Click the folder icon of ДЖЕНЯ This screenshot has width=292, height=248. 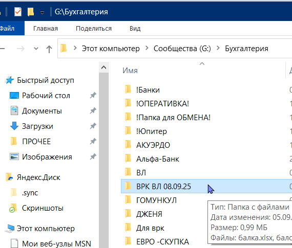tap(128, 213)
